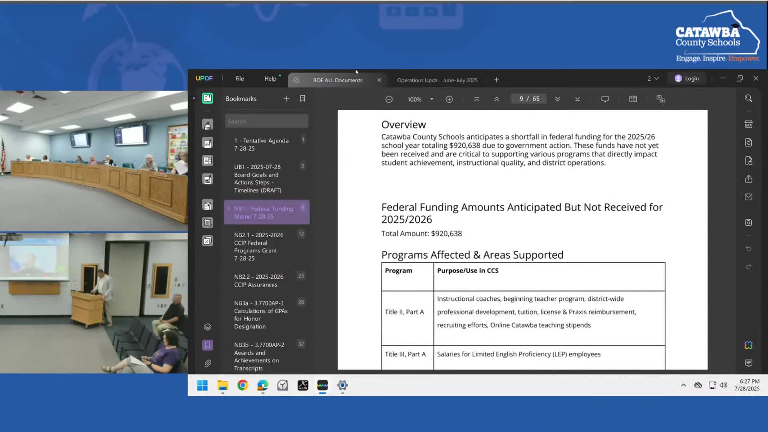
Task: Click the email envelope icon
Action: (748, 197)
